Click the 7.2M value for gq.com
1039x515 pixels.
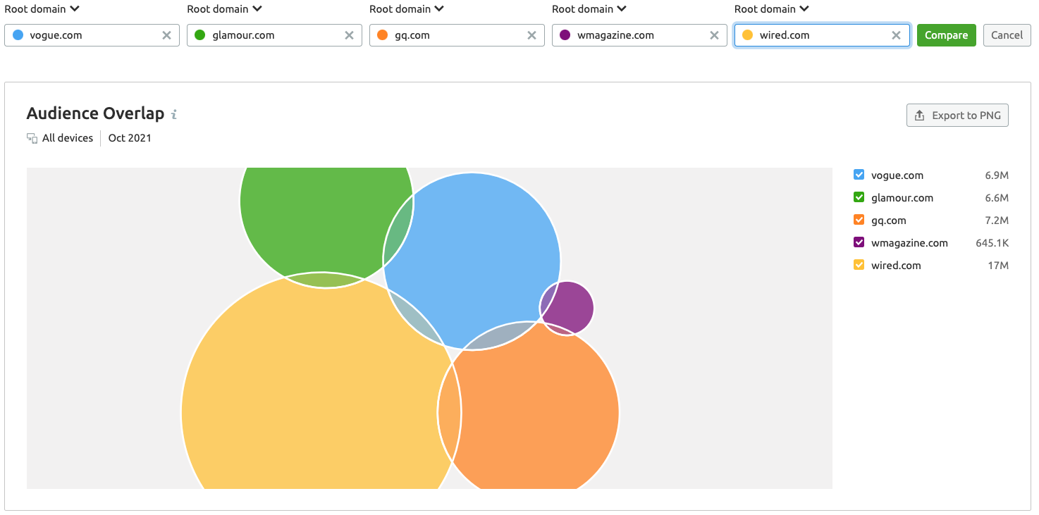point(997,220)
